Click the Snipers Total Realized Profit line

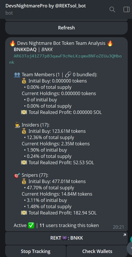(x=59, y=213)
